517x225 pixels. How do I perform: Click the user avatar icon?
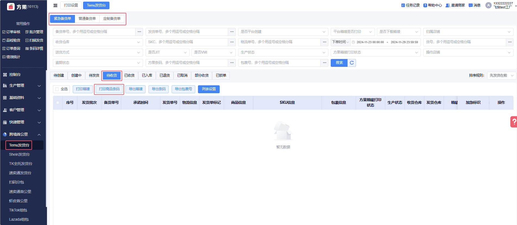click(x=488, y=5)
